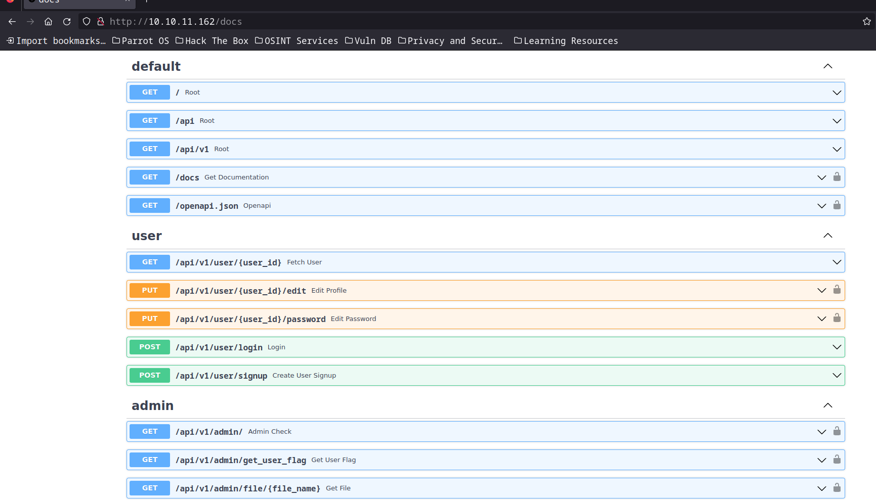
Task: Open the Hack The Box bookmarks folder
Action: pyautogui.click(x=212, y=41)
